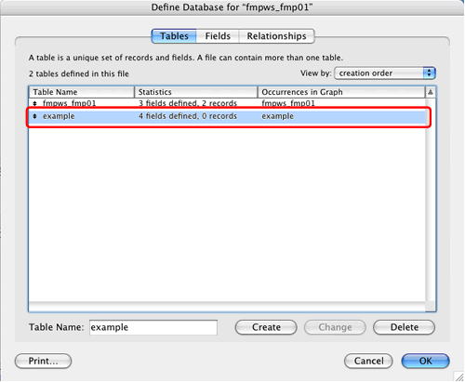
Task: Click the Print... button
Action: [x=43, y=361]
